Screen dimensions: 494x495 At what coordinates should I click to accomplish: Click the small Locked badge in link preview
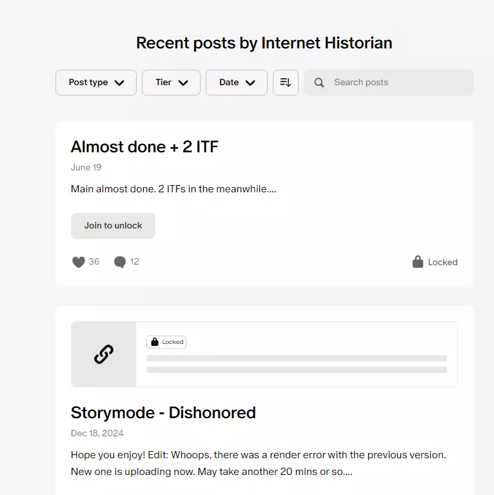(x=166, y=342)
